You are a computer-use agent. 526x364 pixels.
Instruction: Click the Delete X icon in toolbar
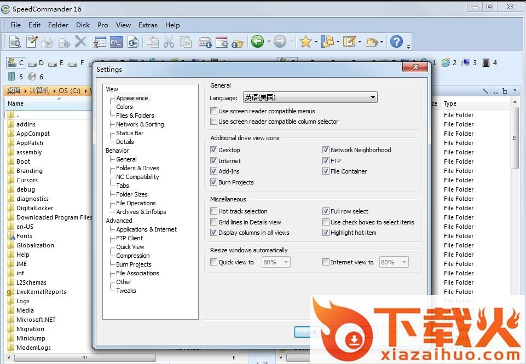tap(80, 42)
